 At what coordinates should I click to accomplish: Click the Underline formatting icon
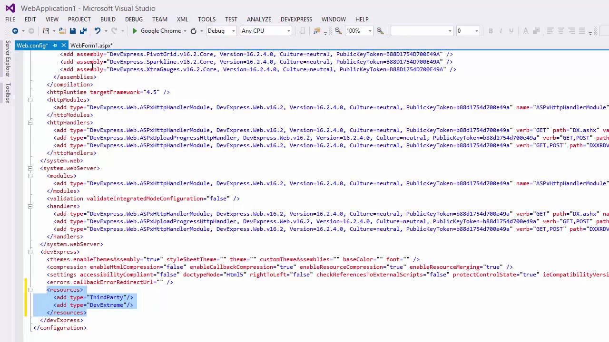click(511, 31)
